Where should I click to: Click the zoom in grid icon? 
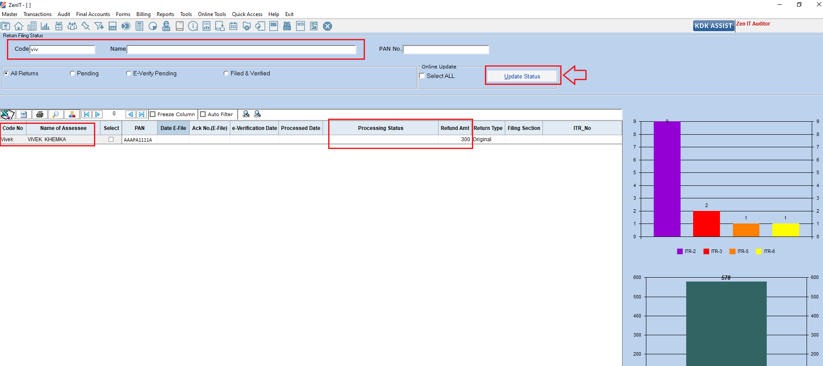[x=246, y=114]
